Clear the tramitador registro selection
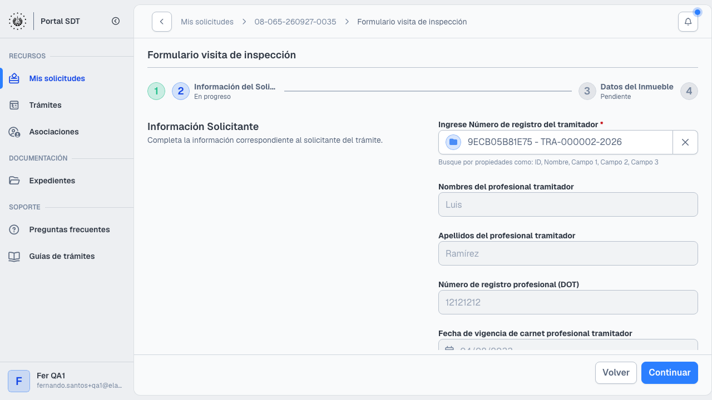This screenshot has width=712, height=400. [685, 142]
